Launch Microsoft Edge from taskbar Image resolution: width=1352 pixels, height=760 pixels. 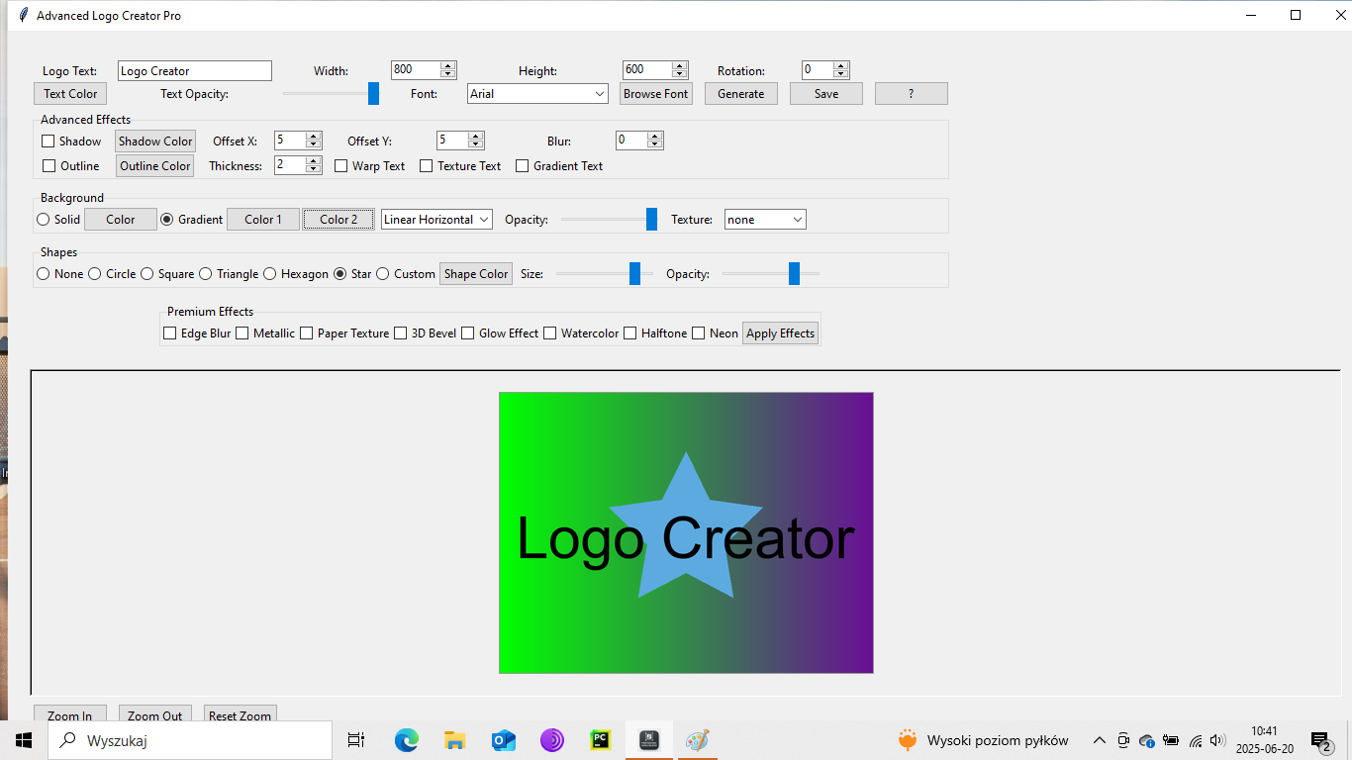click(406, 740)
